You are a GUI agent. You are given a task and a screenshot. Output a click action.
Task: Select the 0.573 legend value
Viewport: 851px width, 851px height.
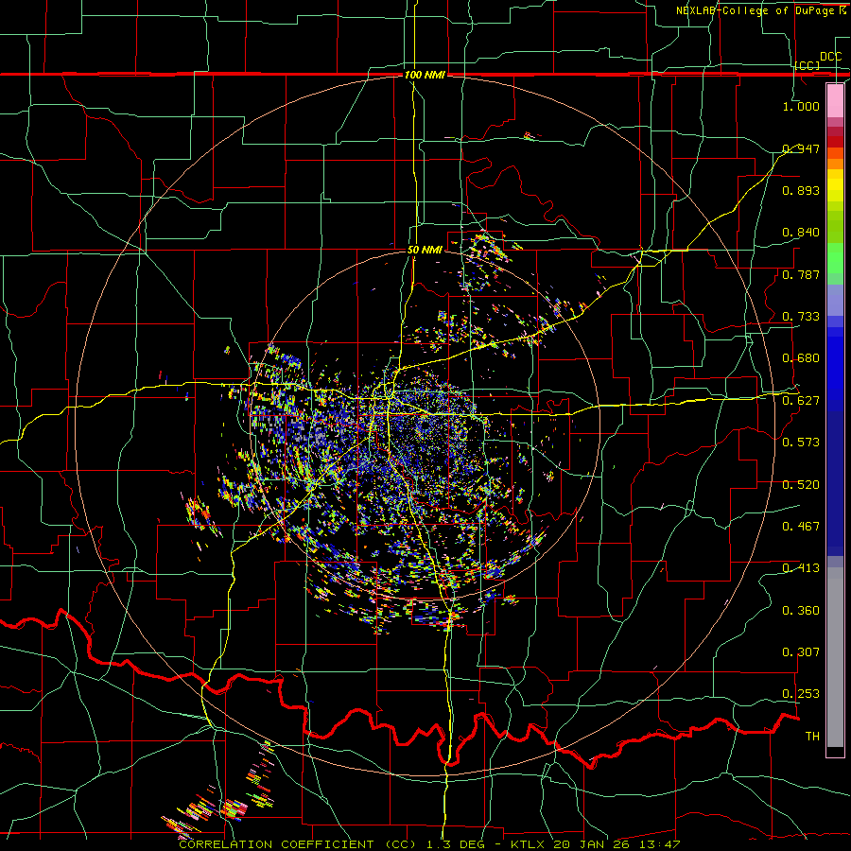pyautogui.click(x=801, y=443)
